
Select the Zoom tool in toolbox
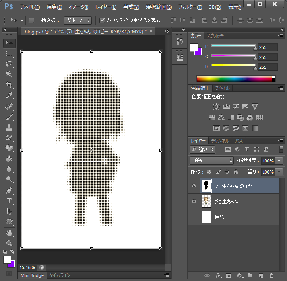coord(9,243)
